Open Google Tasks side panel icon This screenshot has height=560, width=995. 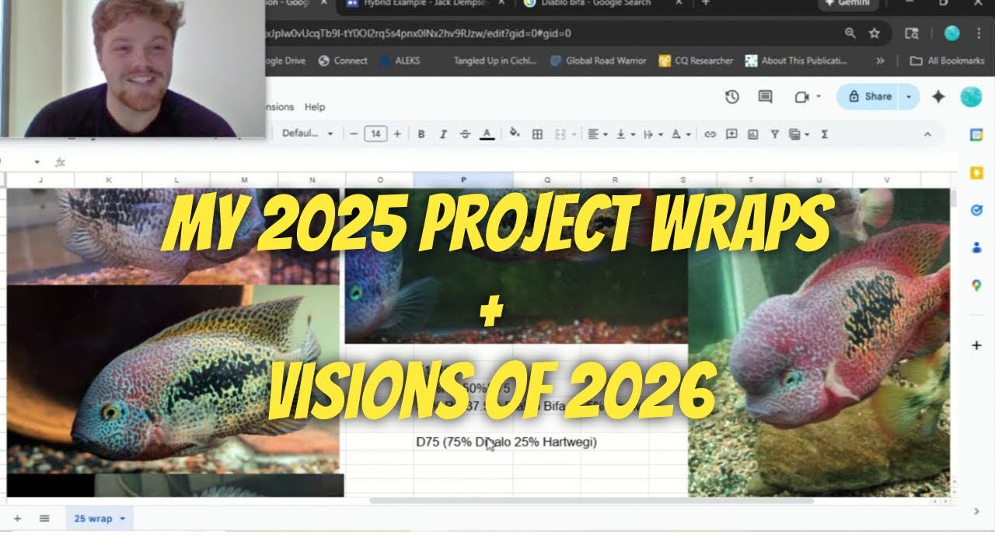click(x=976, y=210)
